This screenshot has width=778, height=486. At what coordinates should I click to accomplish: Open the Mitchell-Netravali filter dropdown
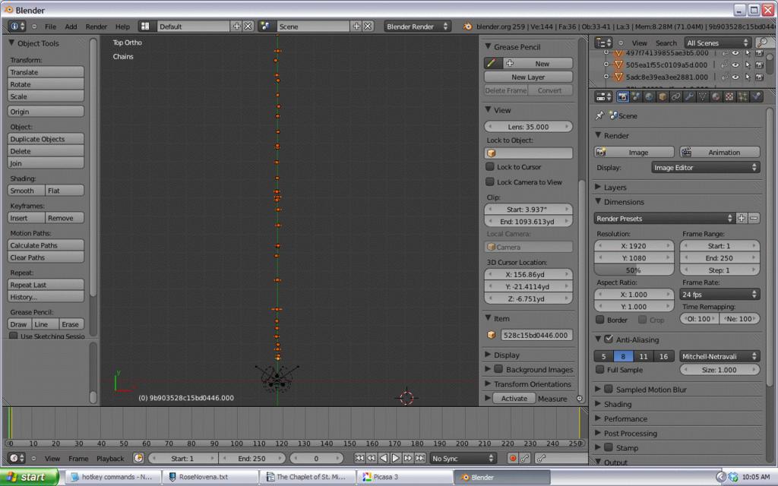click(719, 357)
